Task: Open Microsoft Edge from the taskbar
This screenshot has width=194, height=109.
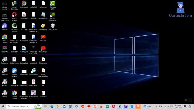Action: point(52,106)
